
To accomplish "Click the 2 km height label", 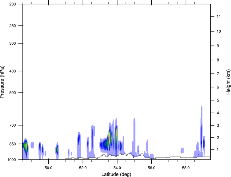I will 218,138.
